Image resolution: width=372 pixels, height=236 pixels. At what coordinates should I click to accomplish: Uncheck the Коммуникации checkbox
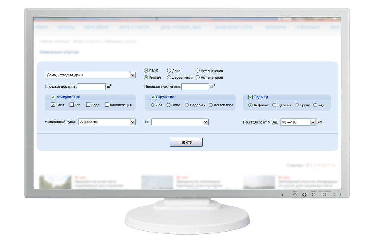click(53, 97)
